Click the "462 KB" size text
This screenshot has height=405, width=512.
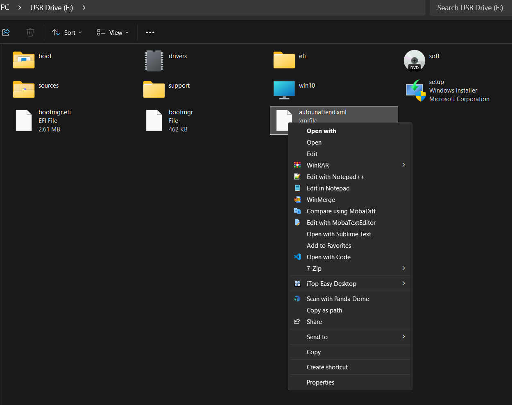click(x=178, y=129)
